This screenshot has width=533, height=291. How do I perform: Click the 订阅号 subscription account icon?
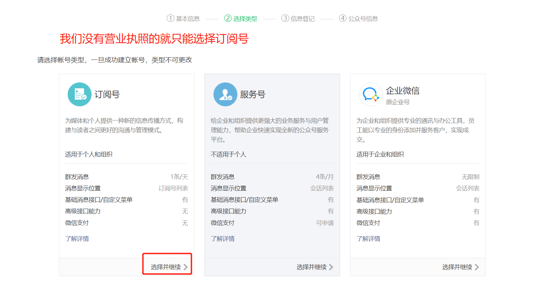click(x=79, y=95)
